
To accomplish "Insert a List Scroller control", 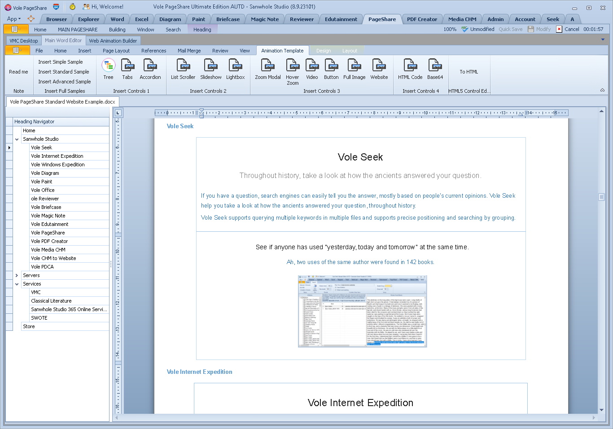I will [183, 69].
